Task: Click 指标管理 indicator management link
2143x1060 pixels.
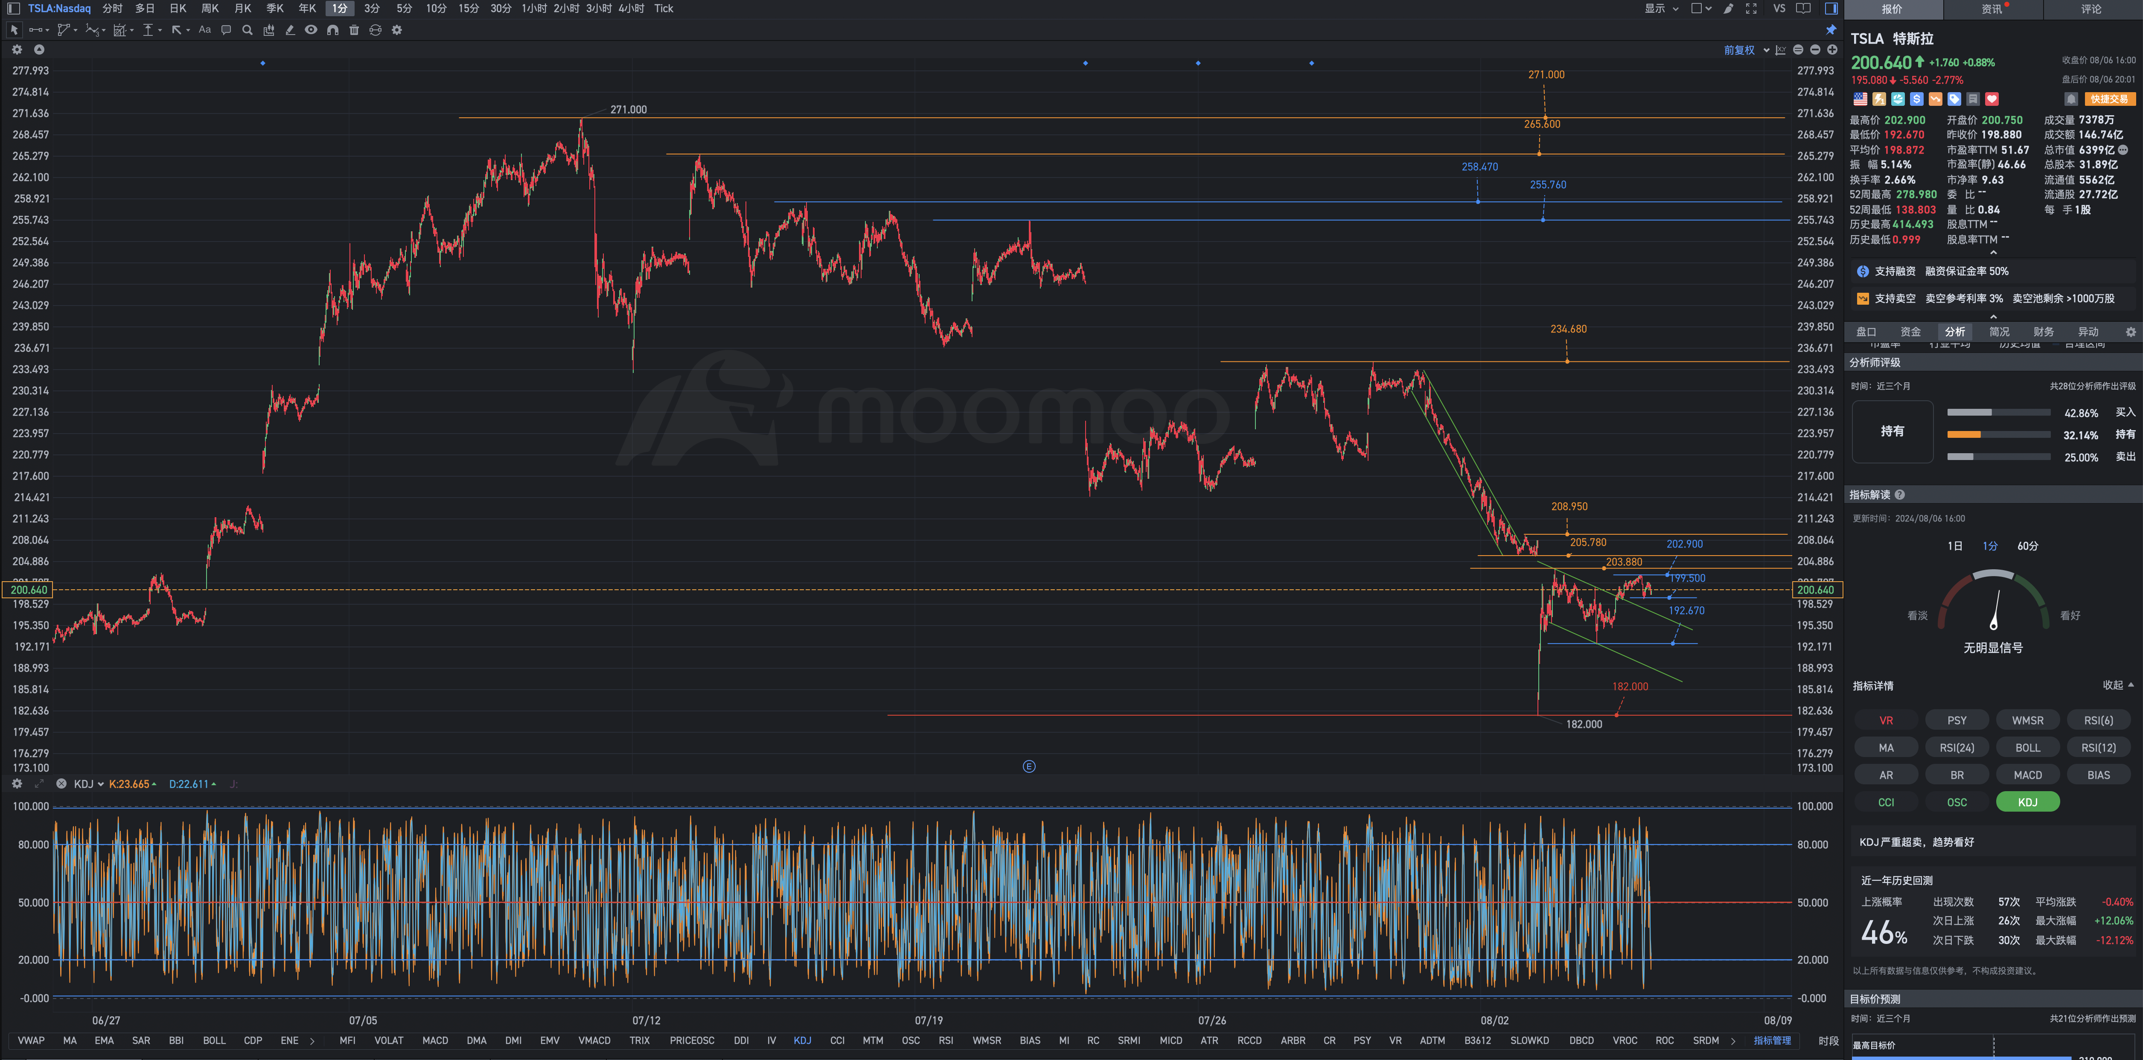Action: (x=1772, y=1040)
